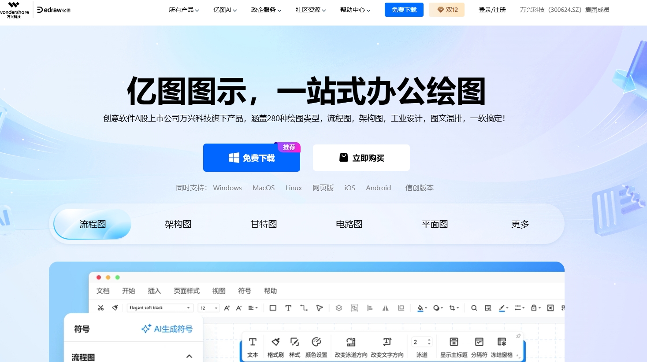This screenshot has width=647, height=362.
Task: Click the 网页版 platform link
Action: [323, 188]
